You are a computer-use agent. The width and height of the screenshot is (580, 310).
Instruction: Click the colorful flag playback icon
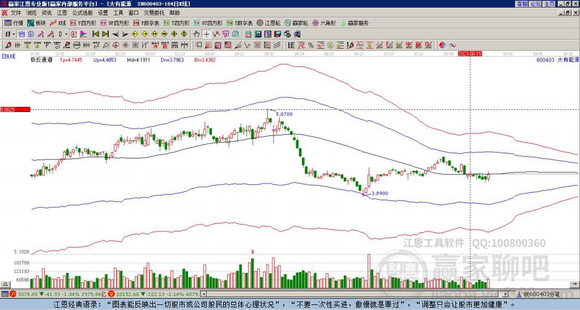[x=84, y=34]
